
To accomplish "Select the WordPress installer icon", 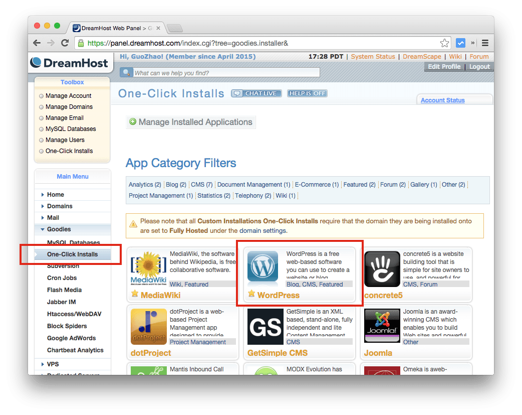I will click(x=263, y=267).
